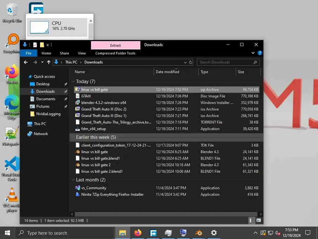The height and width of the screenshot is (239, 318).
Task: Select Pictures in the navigation pane
Action: point(43,106)
